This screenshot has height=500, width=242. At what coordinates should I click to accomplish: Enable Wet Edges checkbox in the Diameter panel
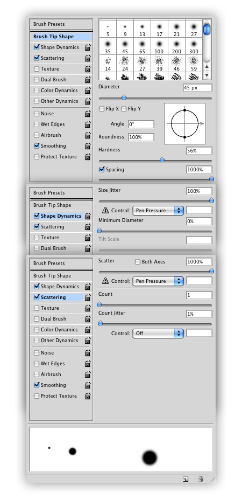coord(37,124)
